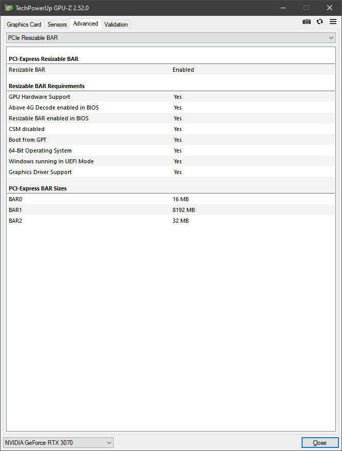342x451 pixels.
Task: Click the Resizable BAR Requirements heading
Action: click(x=47, y=86)
